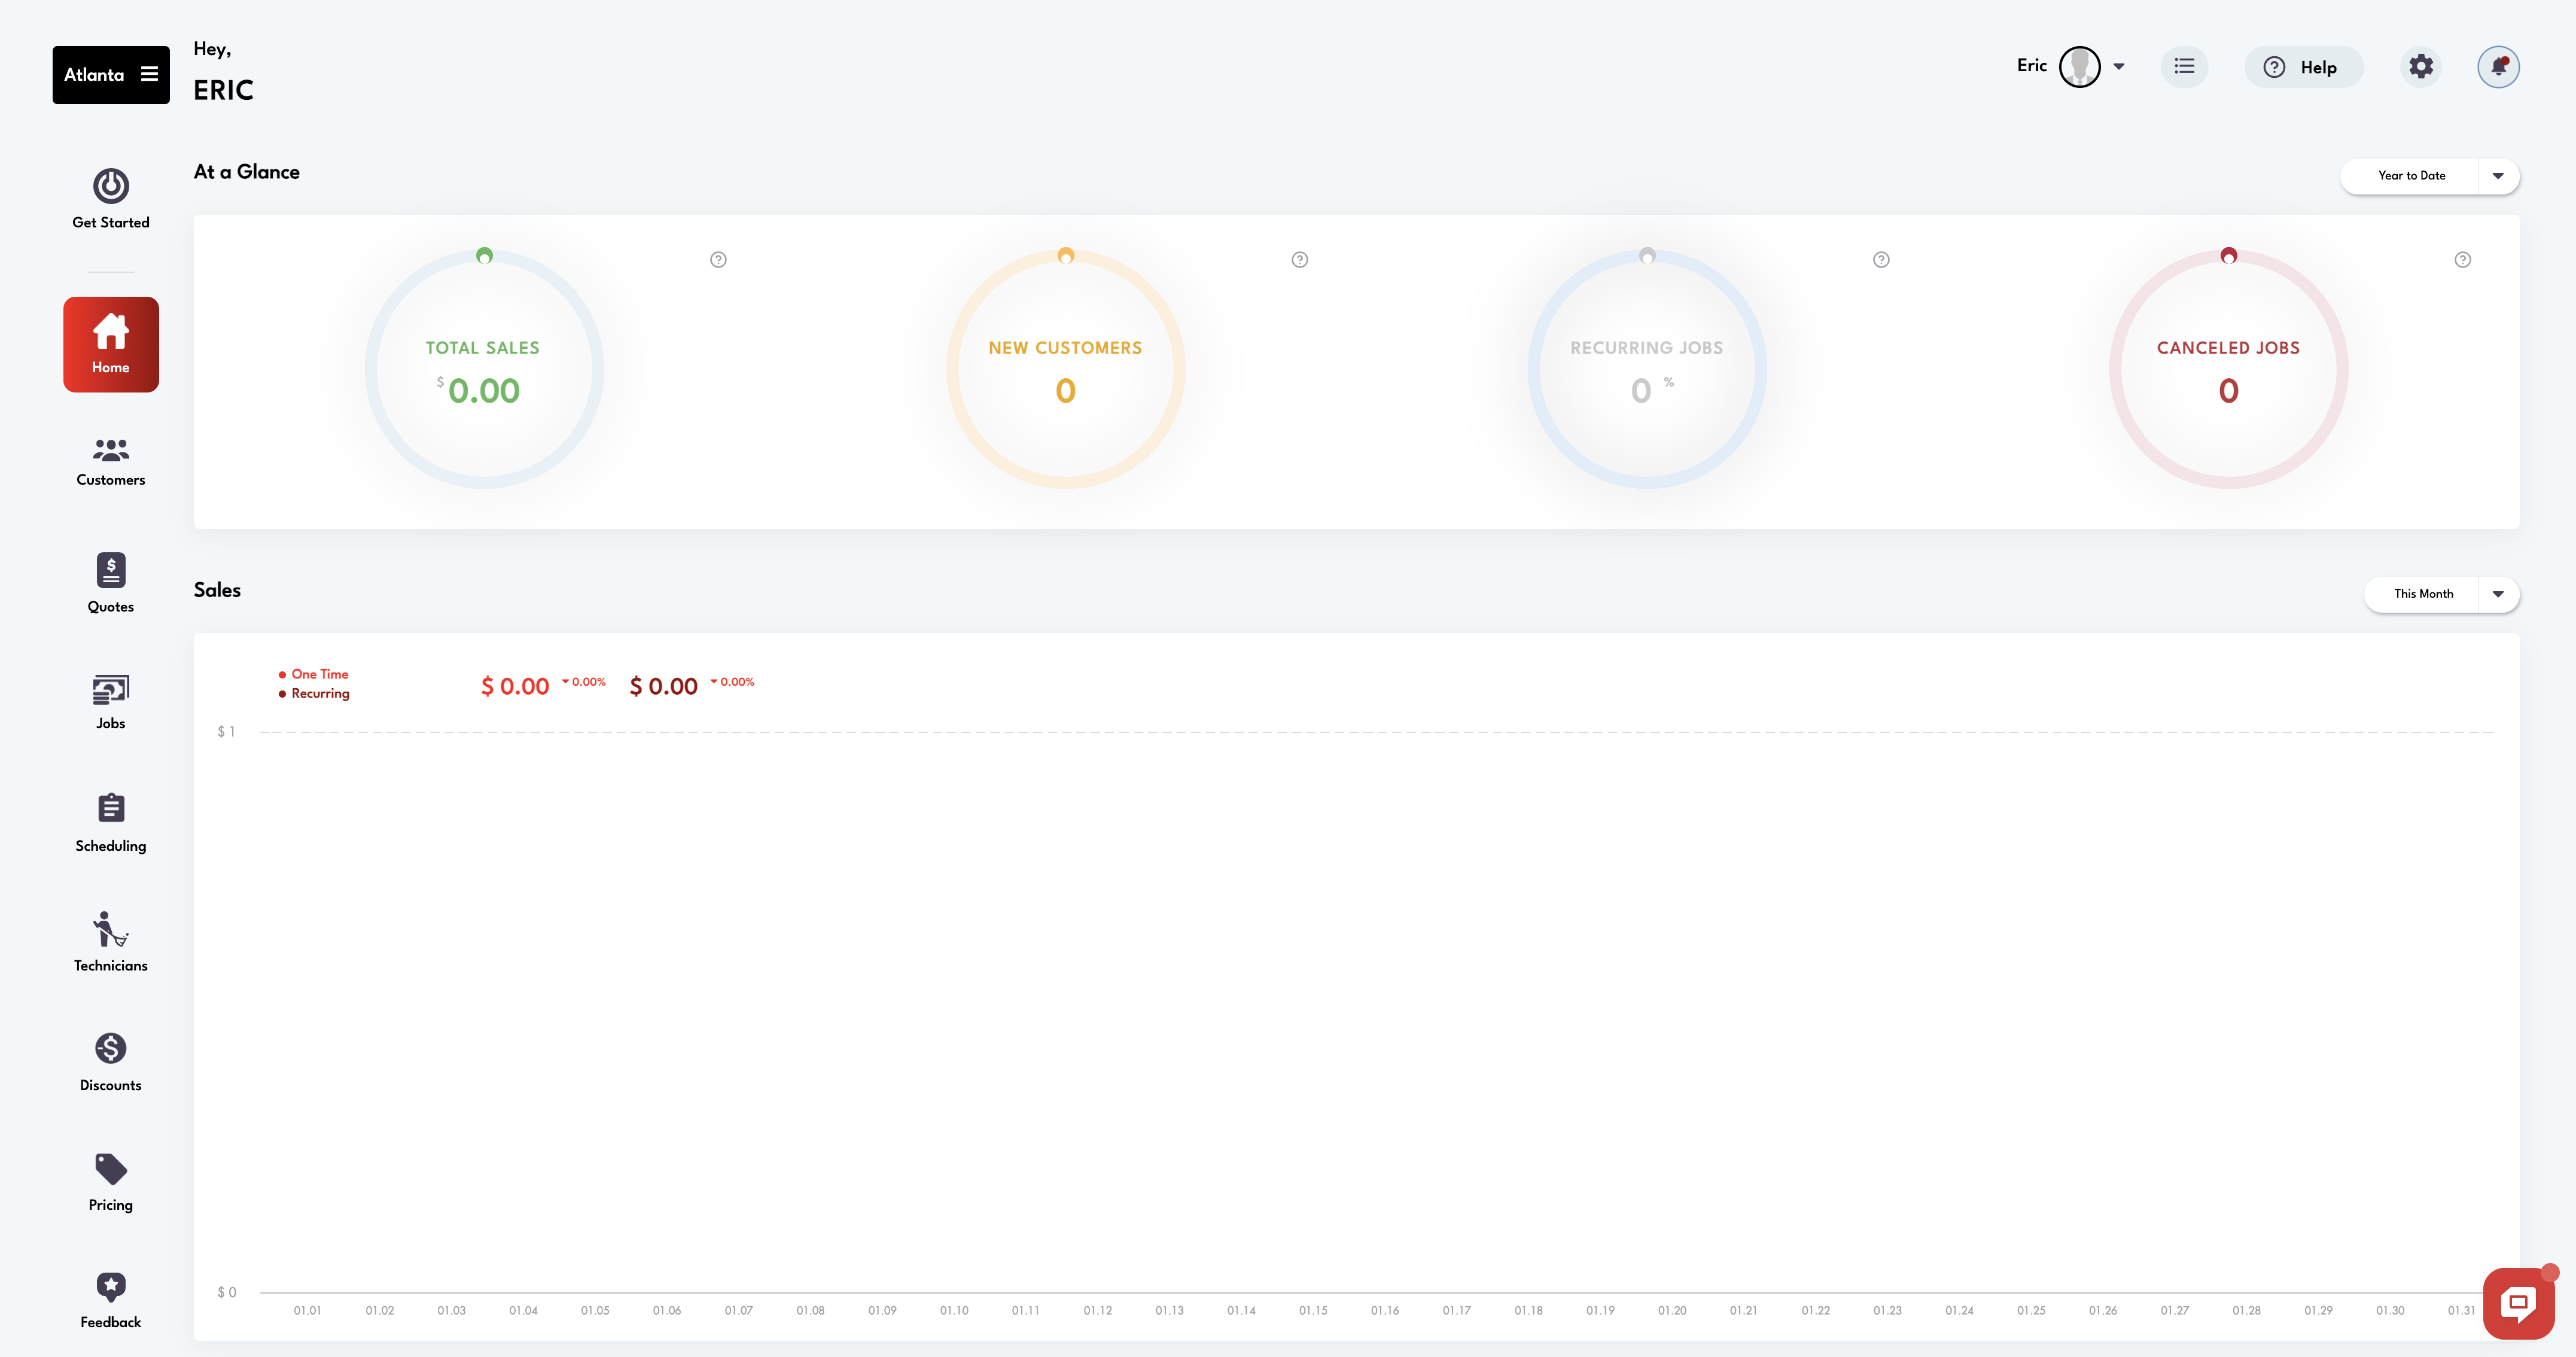
Task: Expand the Year to Date dropdown
Action: point(2497,176)
